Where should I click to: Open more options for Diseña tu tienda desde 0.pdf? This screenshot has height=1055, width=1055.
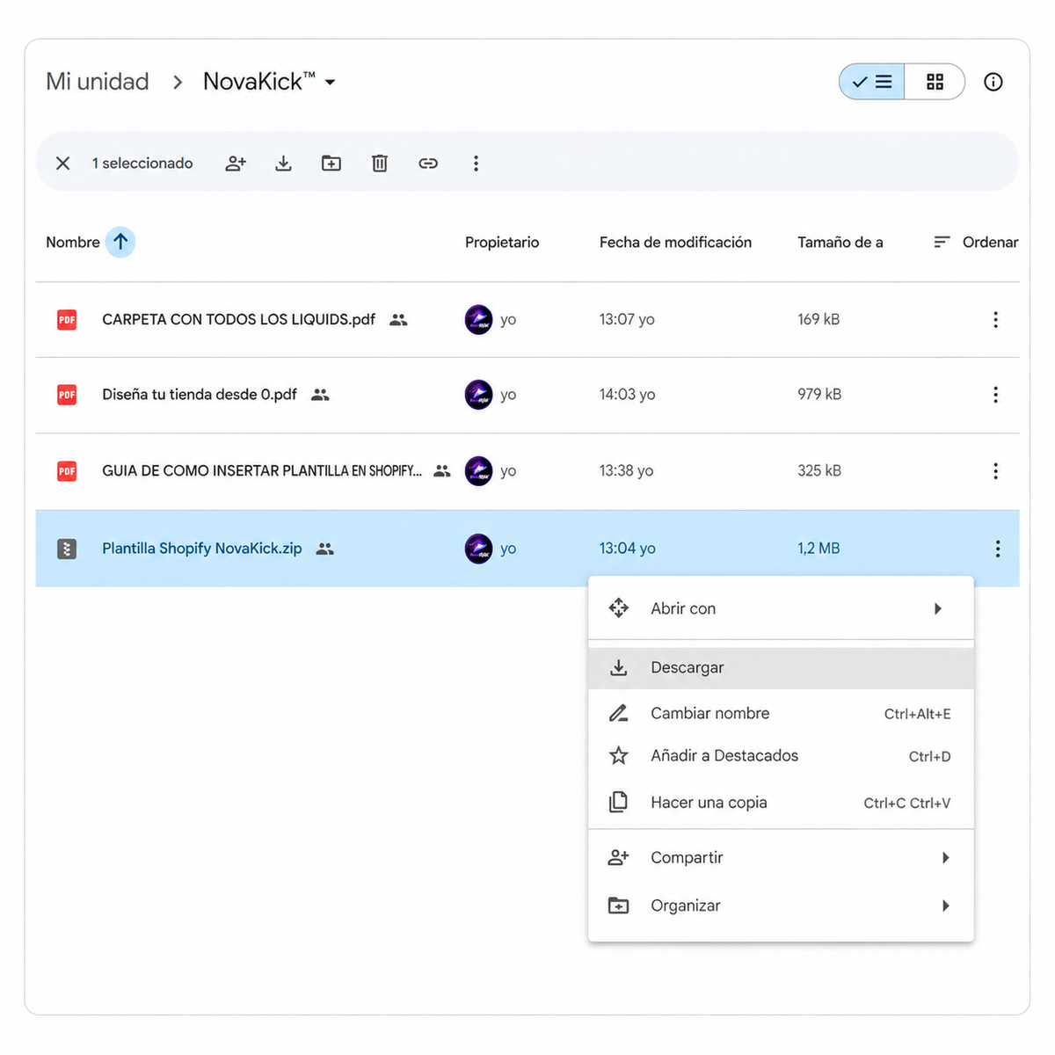pos(995,395)
